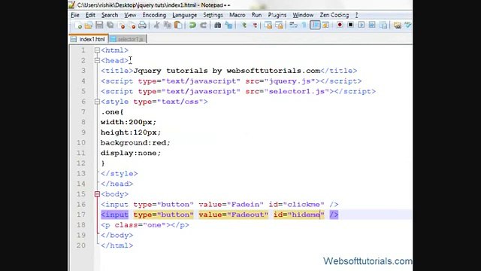Switch to the selector1.js tab

pos(128,39)
